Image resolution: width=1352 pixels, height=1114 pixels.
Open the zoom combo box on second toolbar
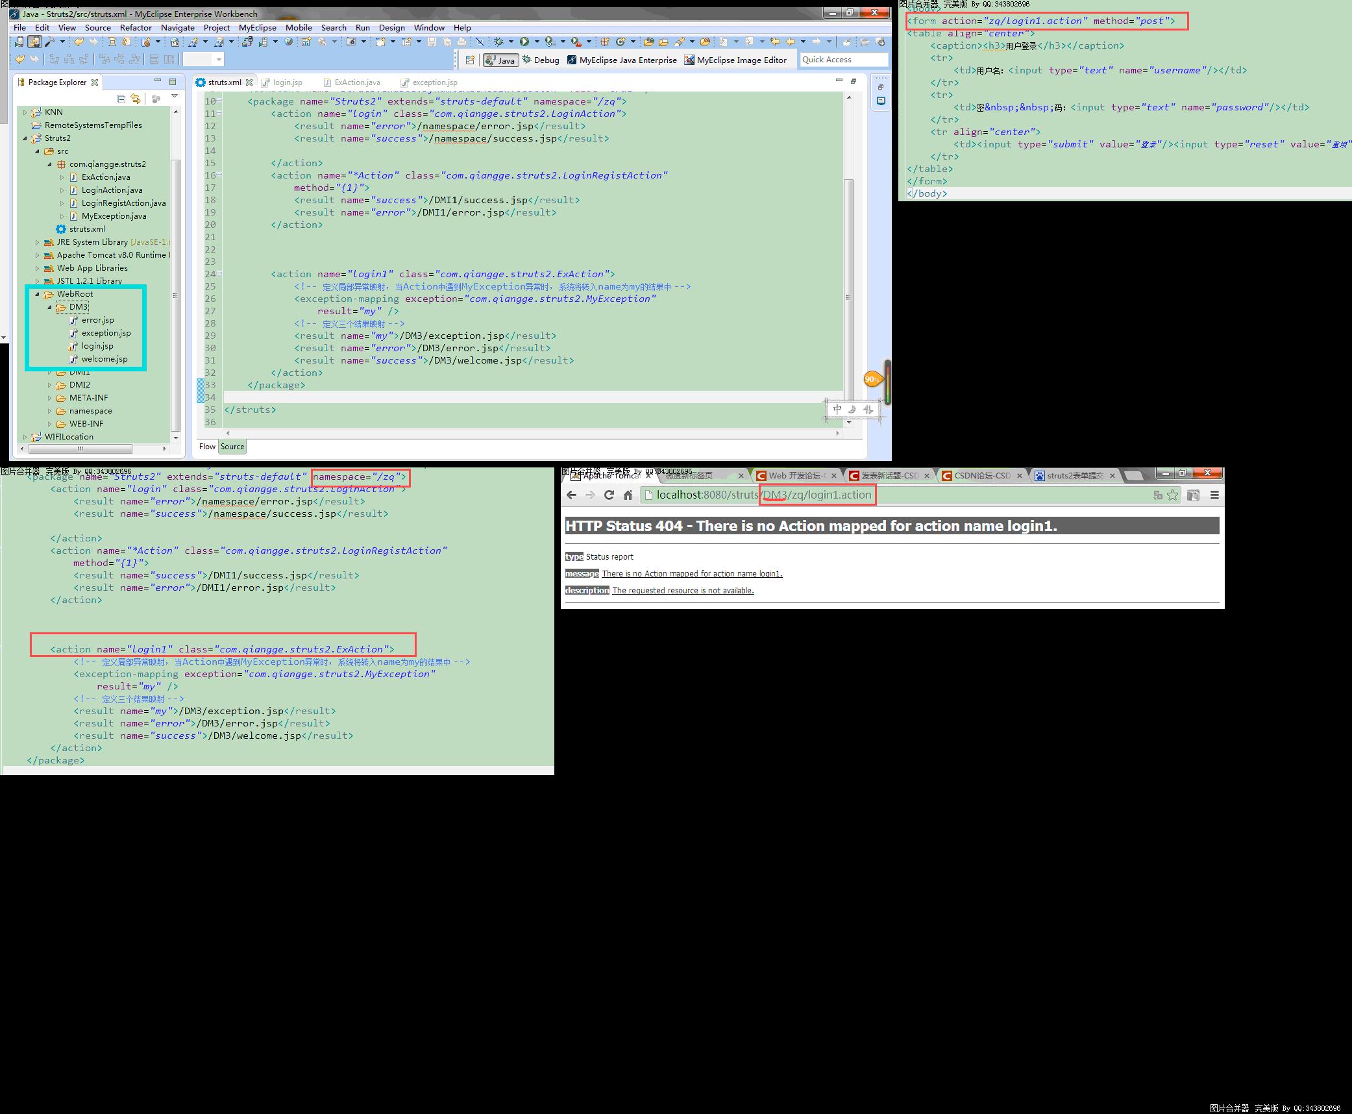(203, 60)
